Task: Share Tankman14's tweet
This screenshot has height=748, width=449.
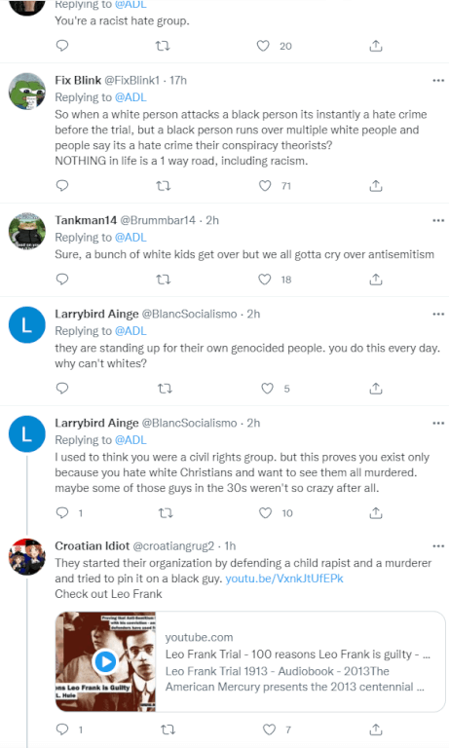Action: coord(376,280)
